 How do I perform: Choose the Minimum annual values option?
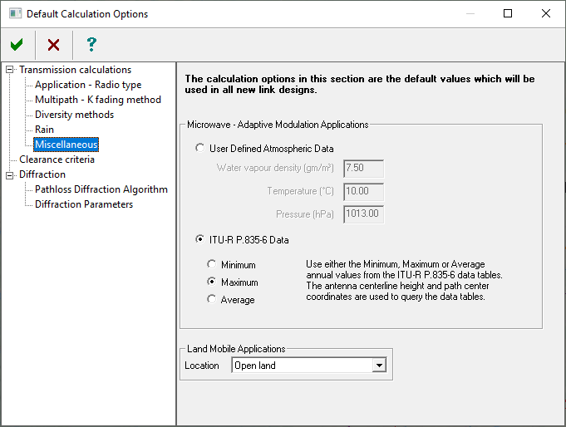pyautogui.click(x=211, y=265)
